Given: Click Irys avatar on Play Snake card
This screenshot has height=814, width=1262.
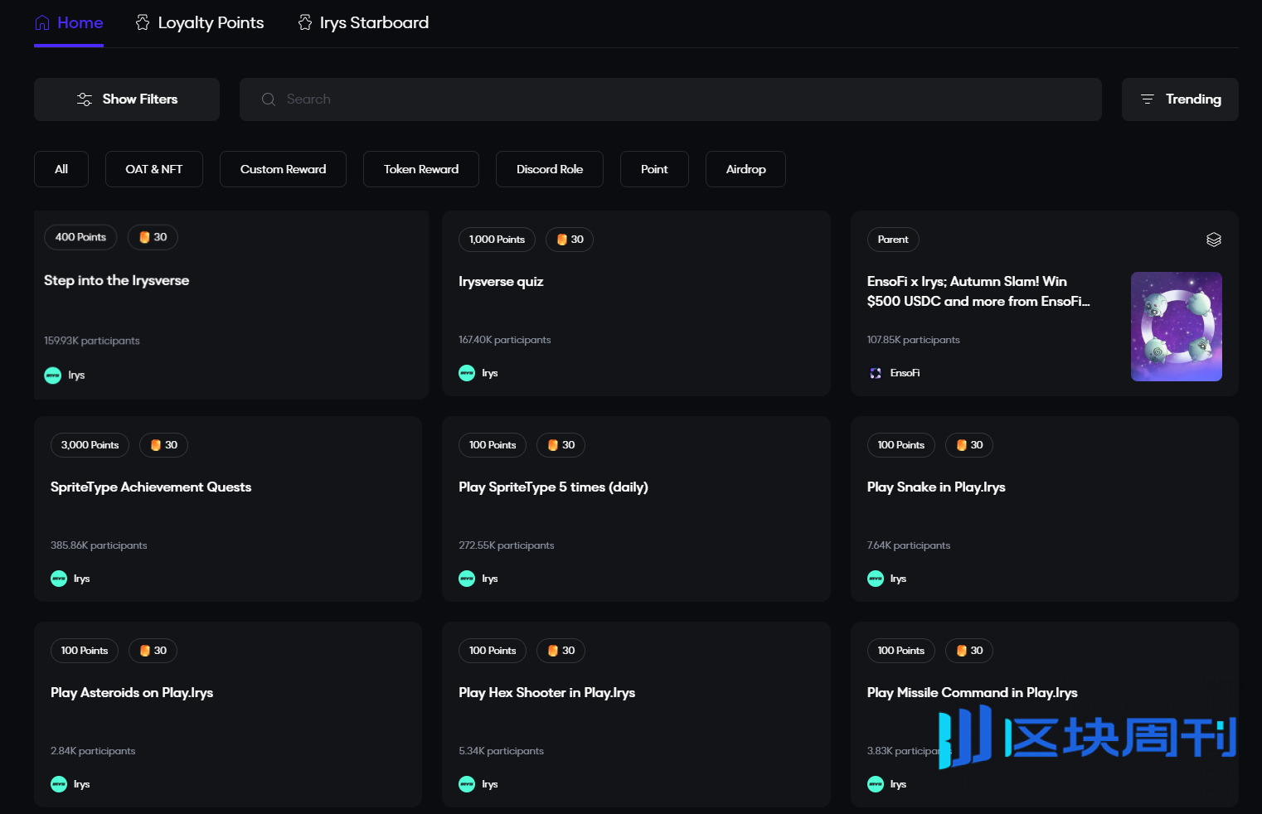Looking at the screenshot, I should pyautogui.click(x=876, y=579).
